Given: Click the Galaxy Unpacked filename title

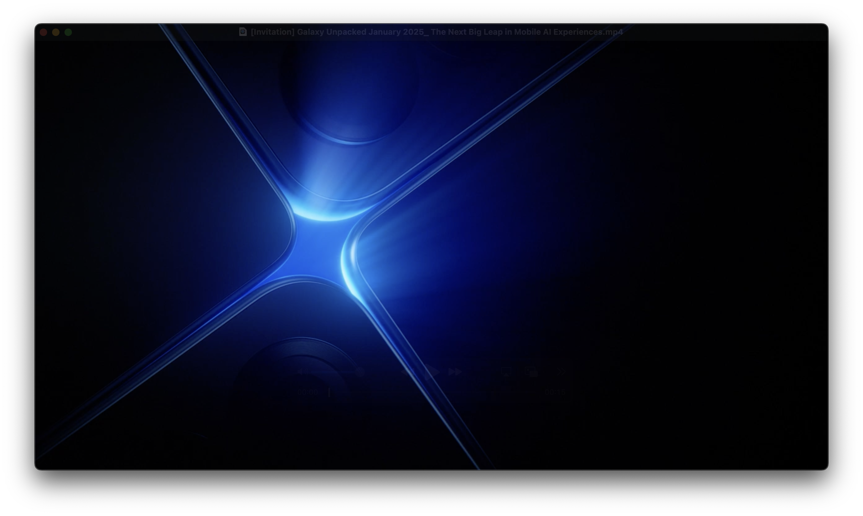Looking at the screenshot, I should [x=436, y=32].
